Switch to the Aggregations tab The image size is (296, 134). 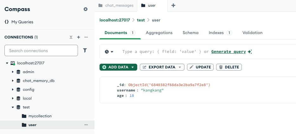159,33
